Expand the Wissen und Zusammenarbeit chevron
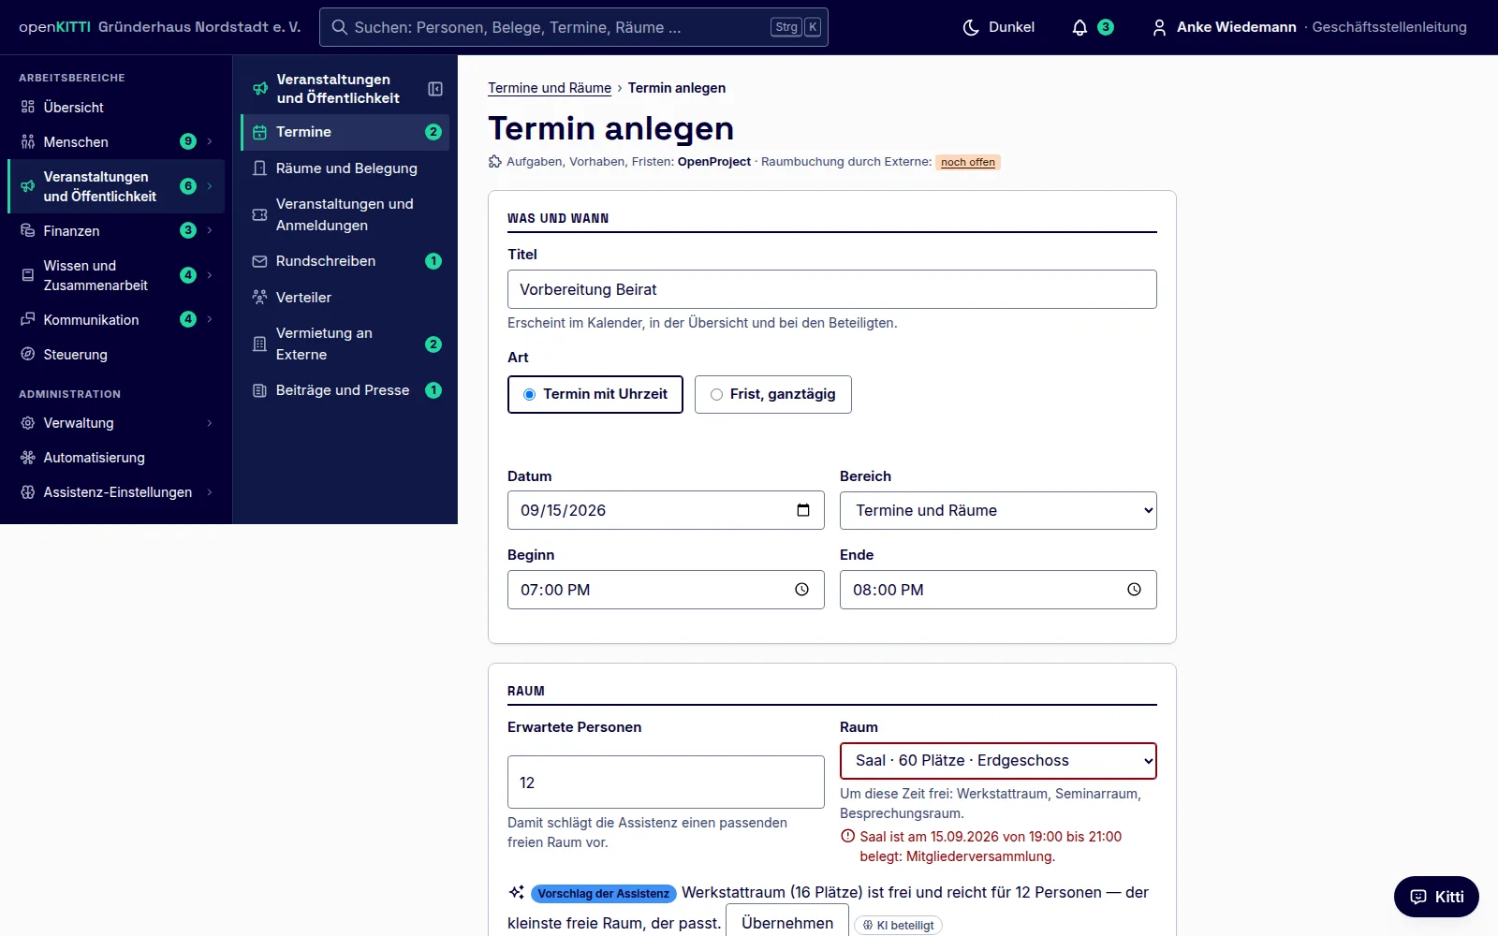The height and width of the screenshot is (936, 1498). [210, 275]
